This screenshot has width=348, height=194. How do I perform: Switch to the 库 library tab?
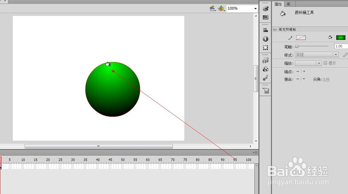point(288,4)
